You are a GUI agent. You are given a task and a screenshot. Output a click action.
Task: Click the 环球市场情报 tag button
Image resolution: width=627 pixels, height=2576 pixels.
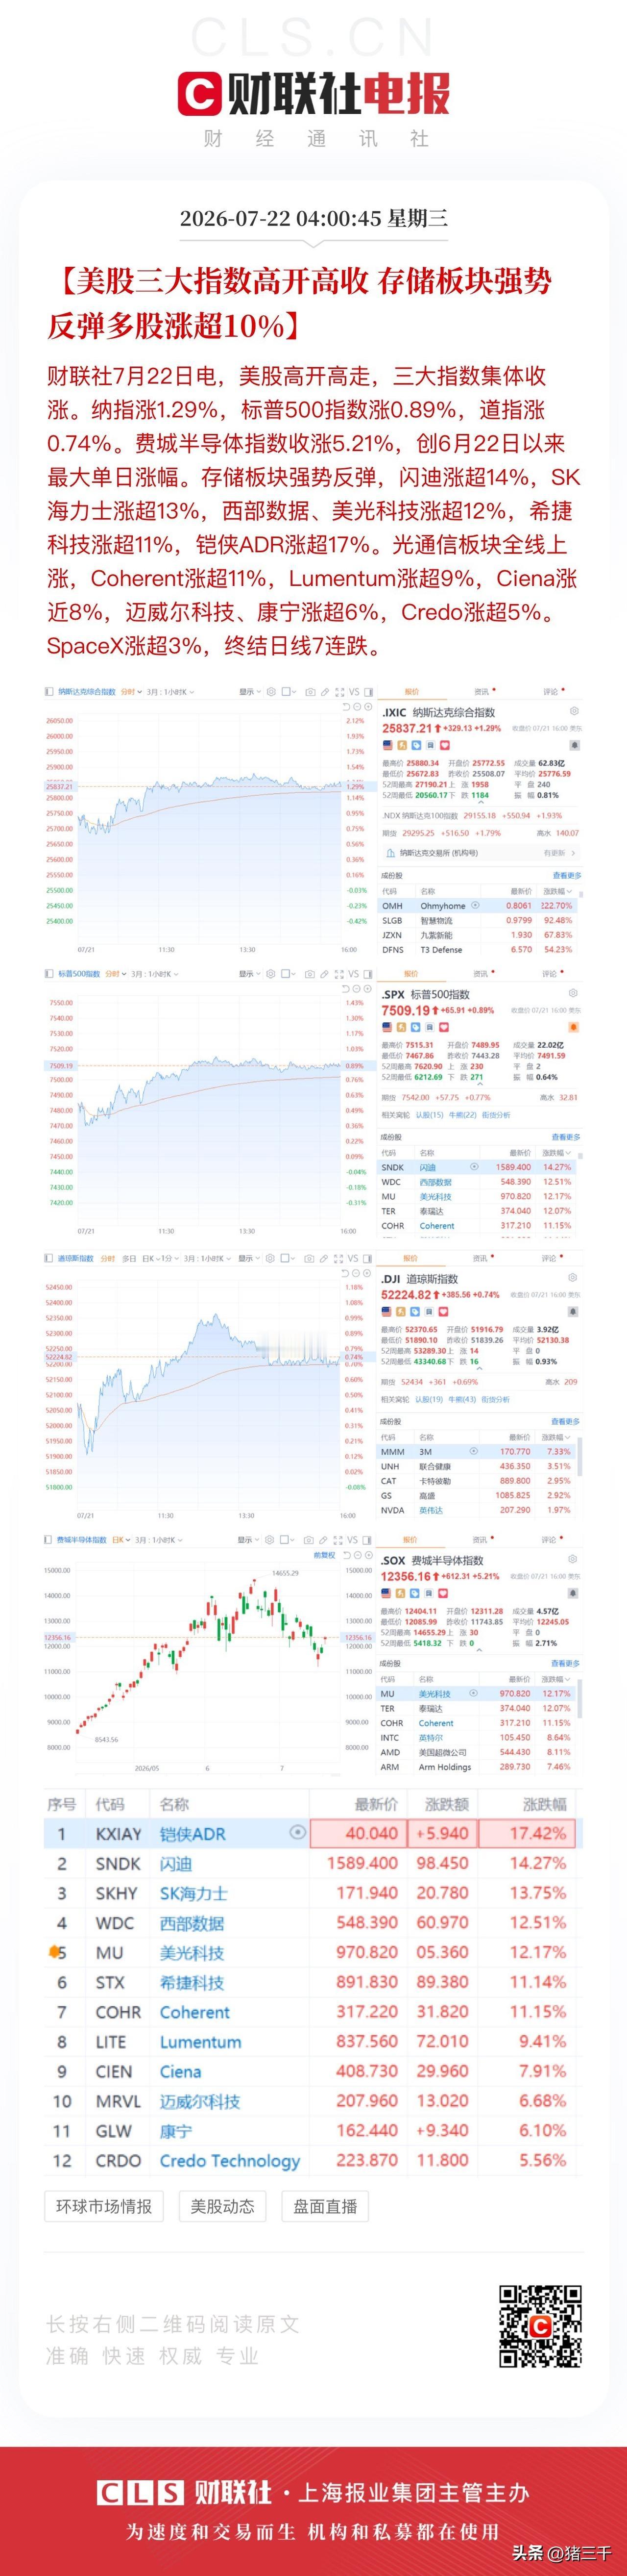click(x=104, y=2206)
